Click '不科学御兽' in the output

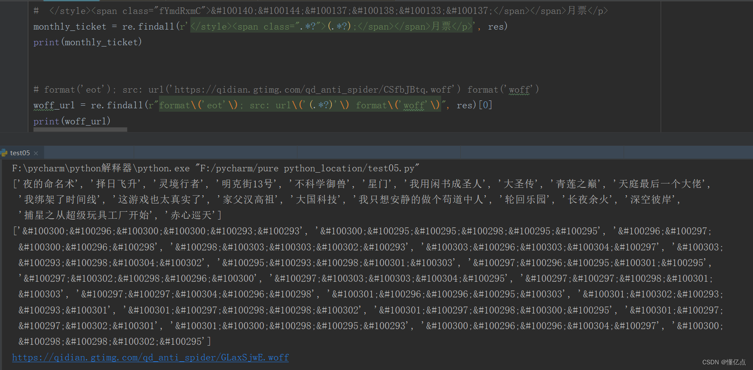tap(321, 184)
